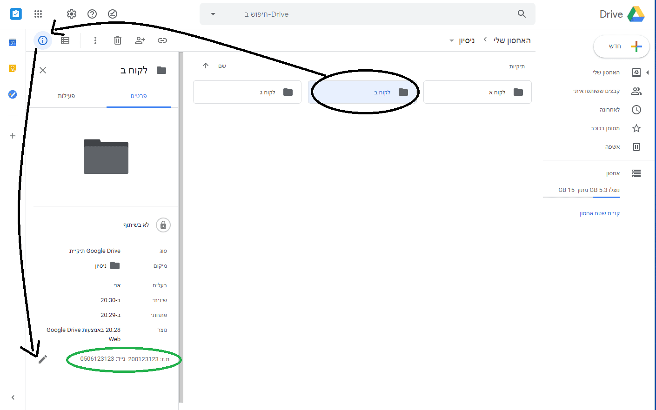Open the Calendar side panel icon
656x410 pixels.
click(x=13, y=42)
